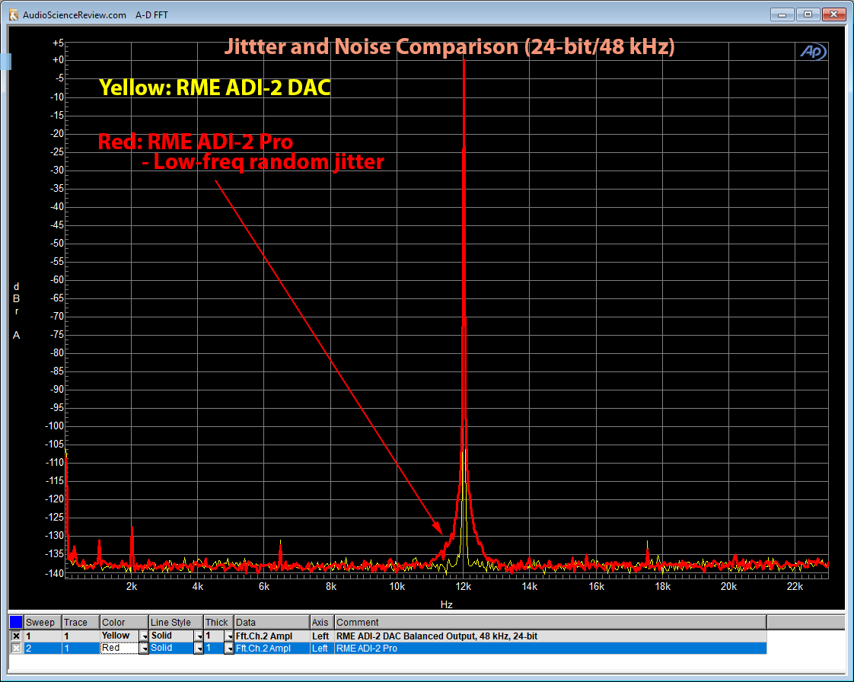The image size is (854, 682).
Task: Open Thick dropdown for the Red trace
Action: pyautogui.click(x=229, y=649)
